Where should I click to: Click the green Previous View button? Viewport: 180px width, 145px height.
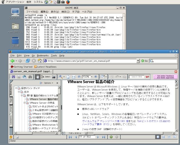[x=111, y=137]
